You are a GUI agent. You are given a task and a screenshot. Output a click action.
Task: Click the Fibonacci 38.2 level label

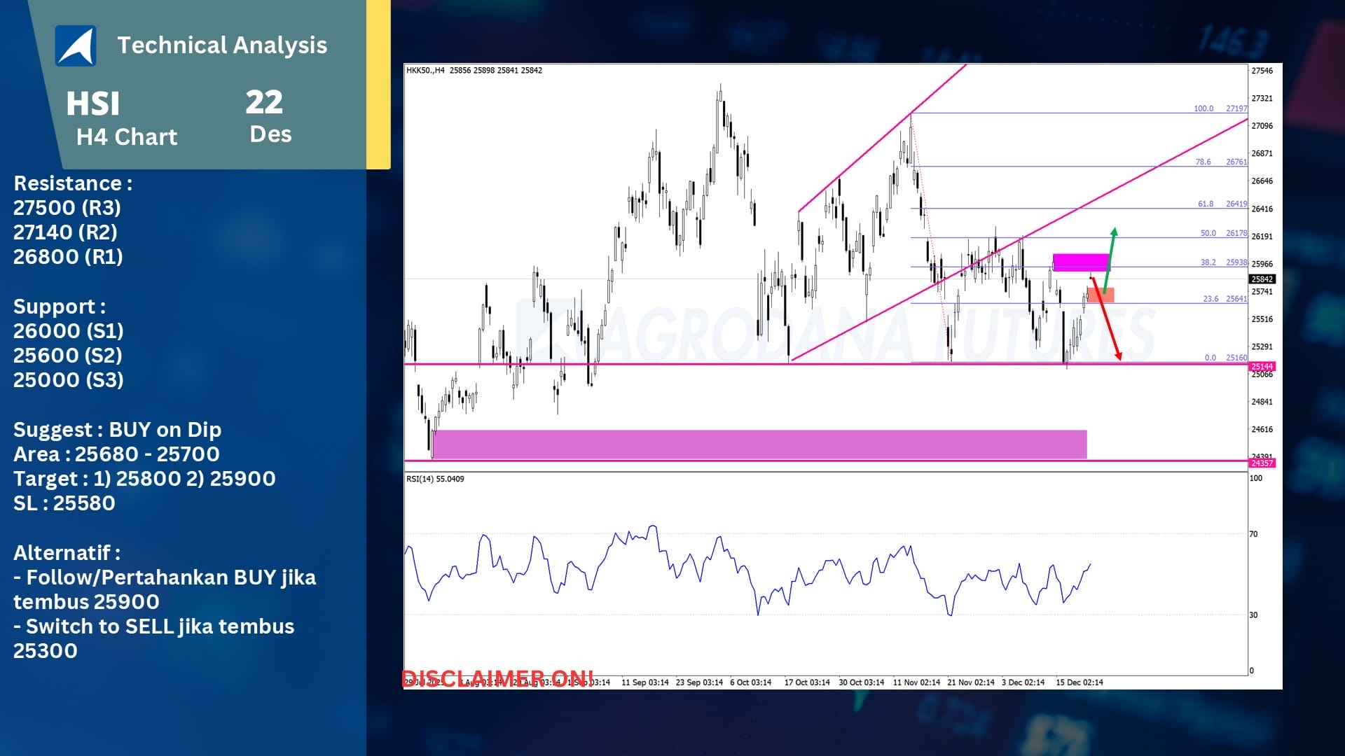tap(1208, 262)
